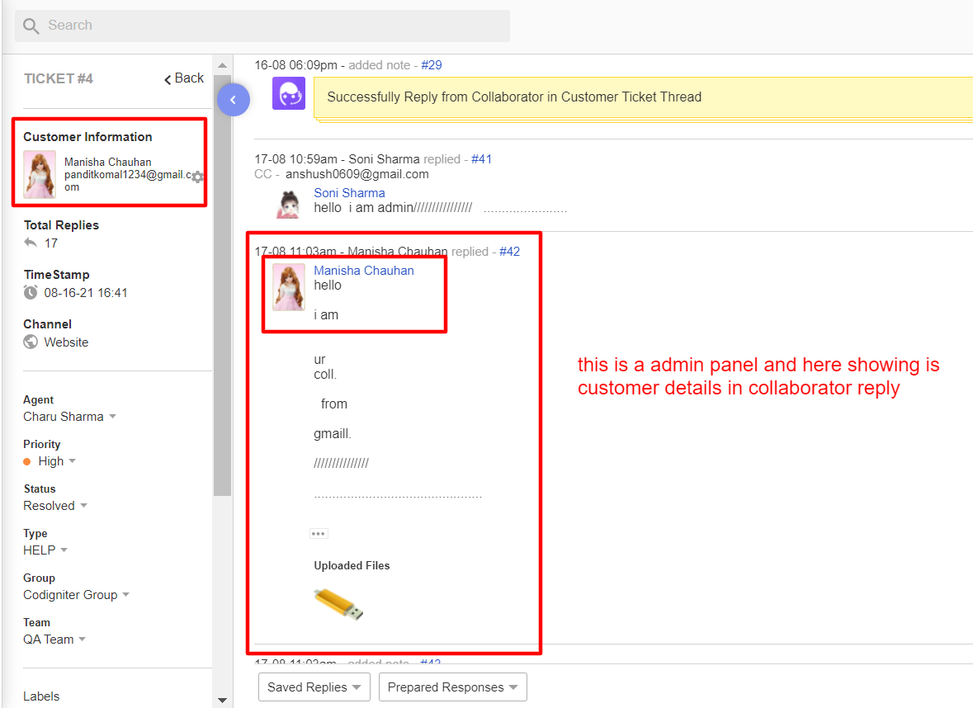
Task: Click Manisha Chauhan avatar in reply #42
Action: click(289, 287)
